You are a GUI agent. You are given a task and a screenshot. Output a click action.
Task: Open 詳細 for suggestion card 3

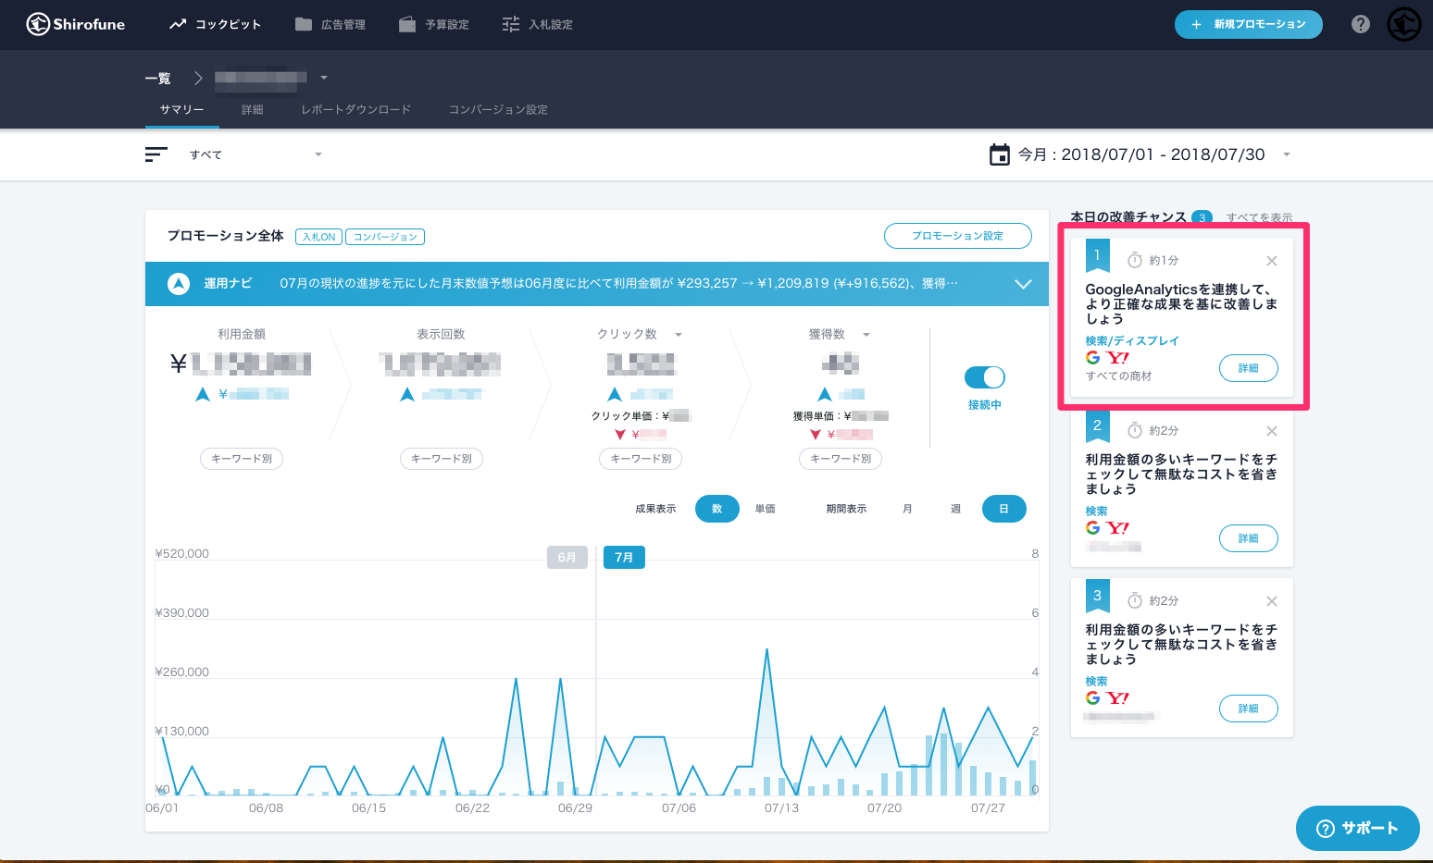[x=1249, y=709]
